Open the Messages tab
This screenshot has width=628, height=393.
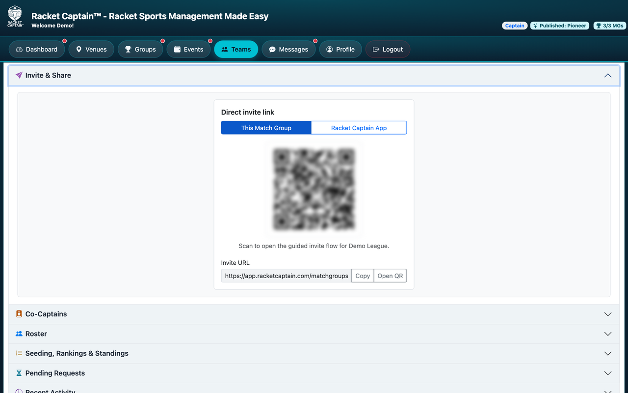288,49
